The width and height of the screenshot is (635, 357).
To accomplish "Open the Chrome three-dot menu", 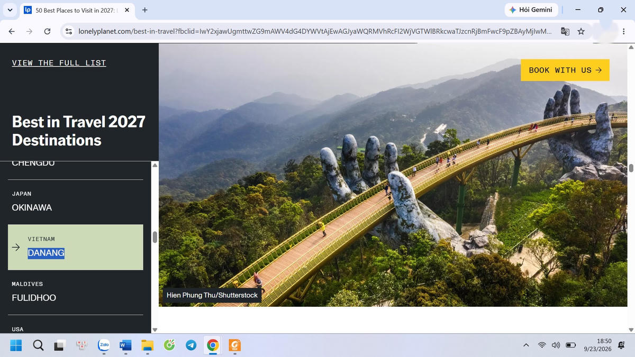I will click(624, 32).
